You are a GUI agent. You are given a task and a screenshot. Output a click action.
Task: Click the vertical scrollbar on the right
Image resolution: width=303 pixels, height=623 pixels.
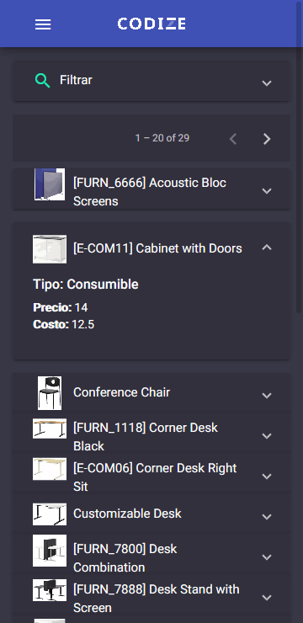(x=300, y=157)
